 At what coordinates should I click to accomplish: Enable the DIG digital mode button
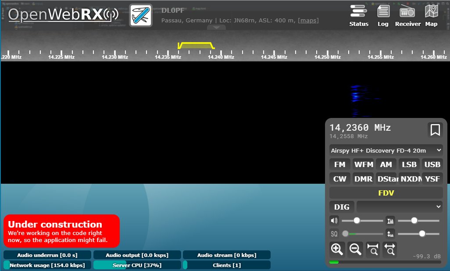click(x=342, y=207)
